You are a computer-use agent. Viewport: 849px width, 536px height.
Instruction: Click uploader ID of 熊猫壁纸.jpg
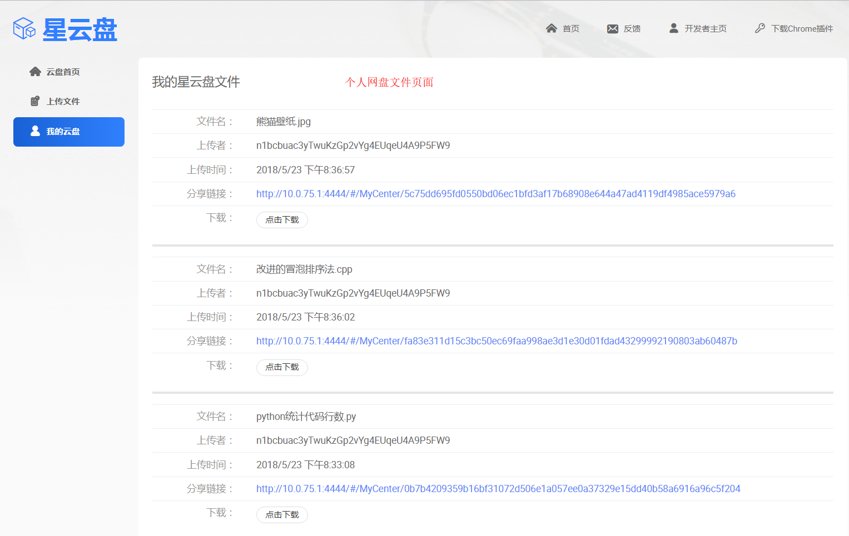[x=353, y=146]
